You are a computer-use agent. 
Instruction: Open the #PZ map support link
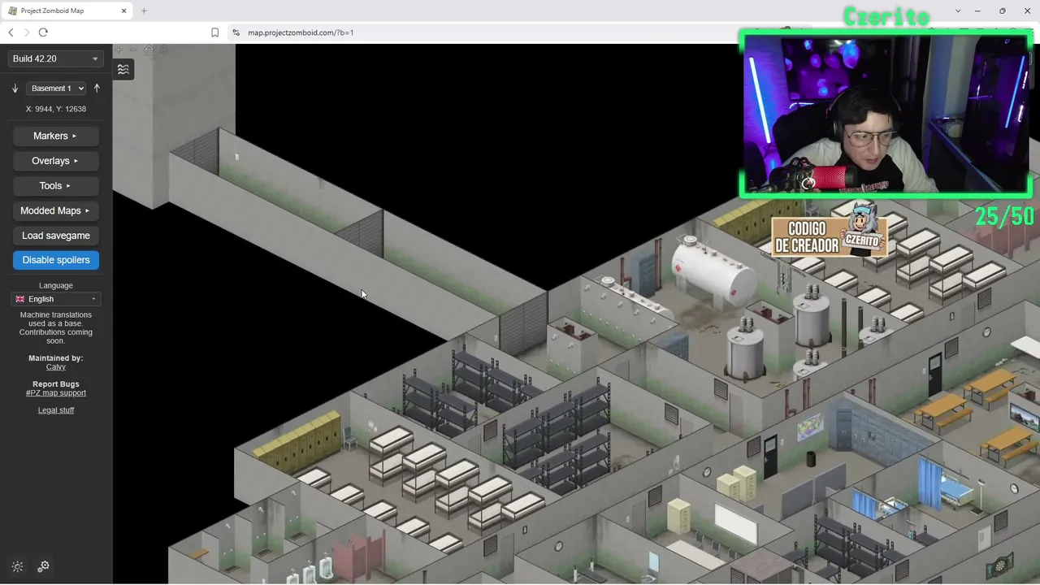click(x=56, y=393)
